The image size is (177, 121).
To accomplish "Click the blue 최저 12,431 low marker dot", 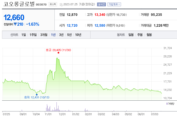I will (37, 95).
